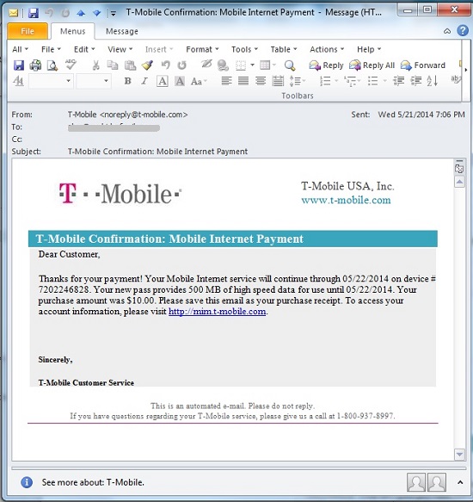Click the message scrollbar down arrow
Image resolution: width=473 pixels, height=502 pixels.
459,454
